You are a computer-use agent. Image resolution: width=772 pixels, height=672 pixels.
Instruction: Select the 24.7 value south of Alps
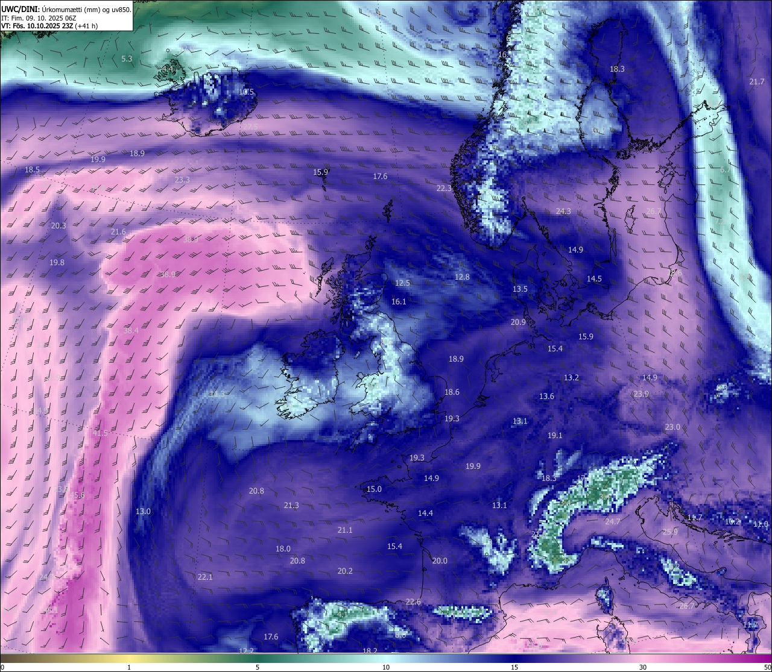point(613,521)
